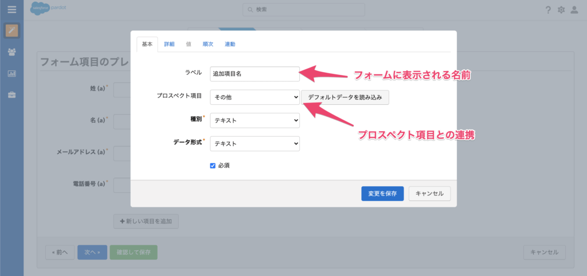Switch to the 詳細 tab

pos(169,44)
